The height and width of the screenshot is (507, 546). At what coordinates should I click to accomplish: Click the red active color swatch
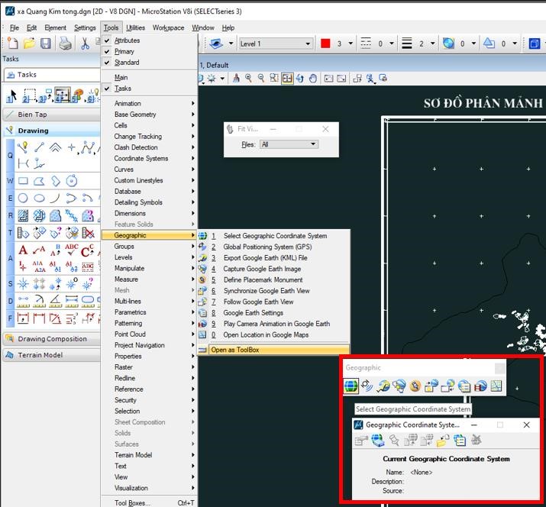[325, 44]
